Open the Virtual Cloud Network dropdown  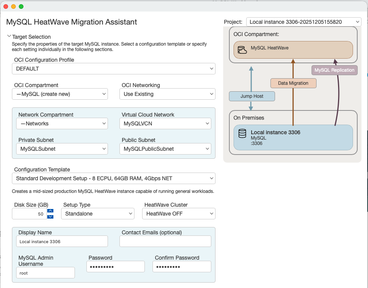165,123
